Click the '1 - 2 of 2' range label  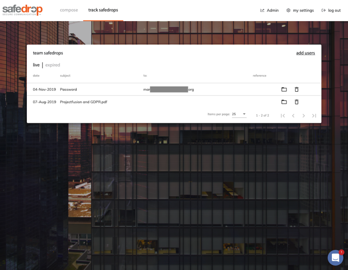[x=262, y=115]
